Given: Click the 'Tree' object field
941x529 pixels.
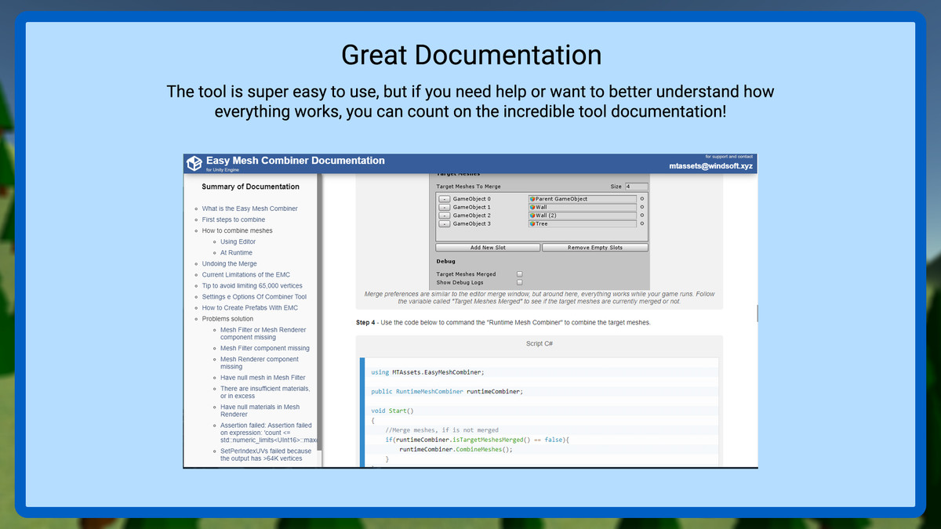Looking at the screenshot, I should pyautogui.click(x=582, y=224).
